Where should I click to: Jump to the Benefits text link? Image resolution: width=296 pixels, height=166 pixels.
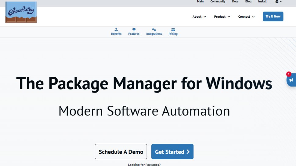pos(116,34)
